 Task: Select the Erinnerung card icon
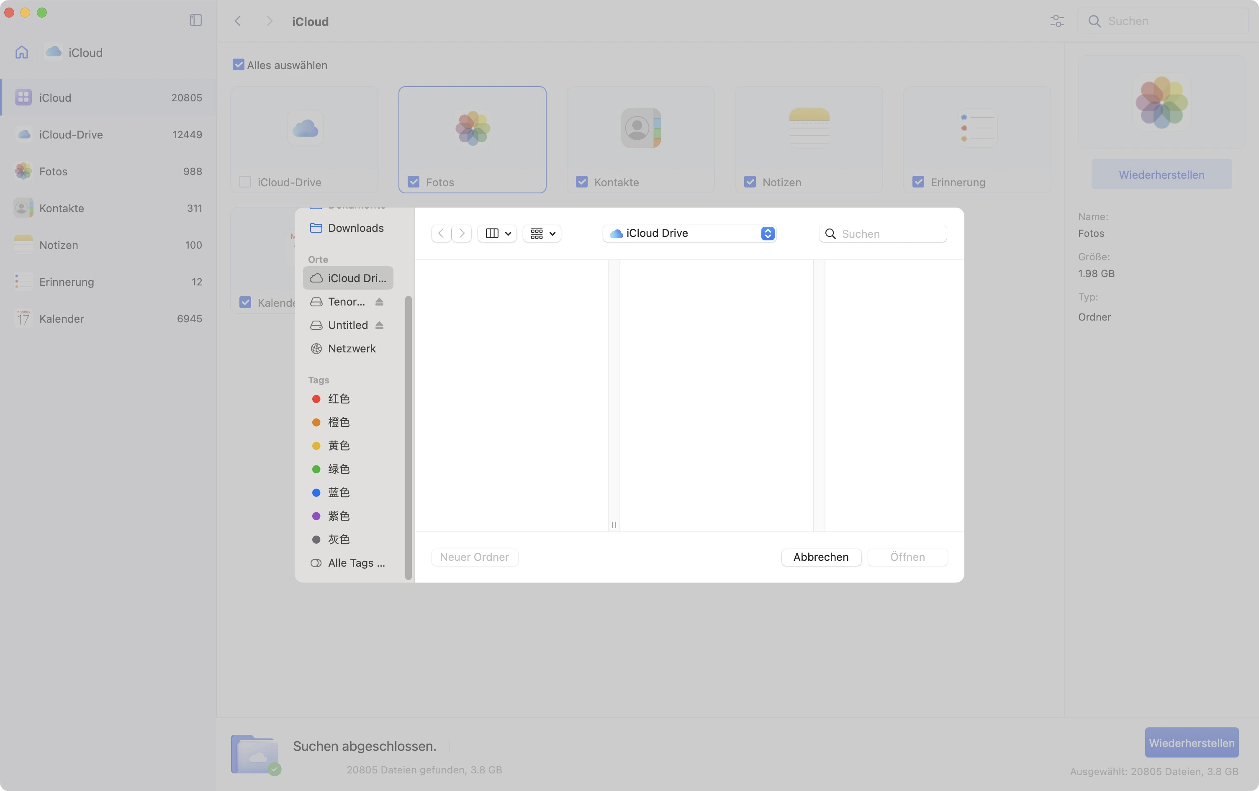pos(978,128)
